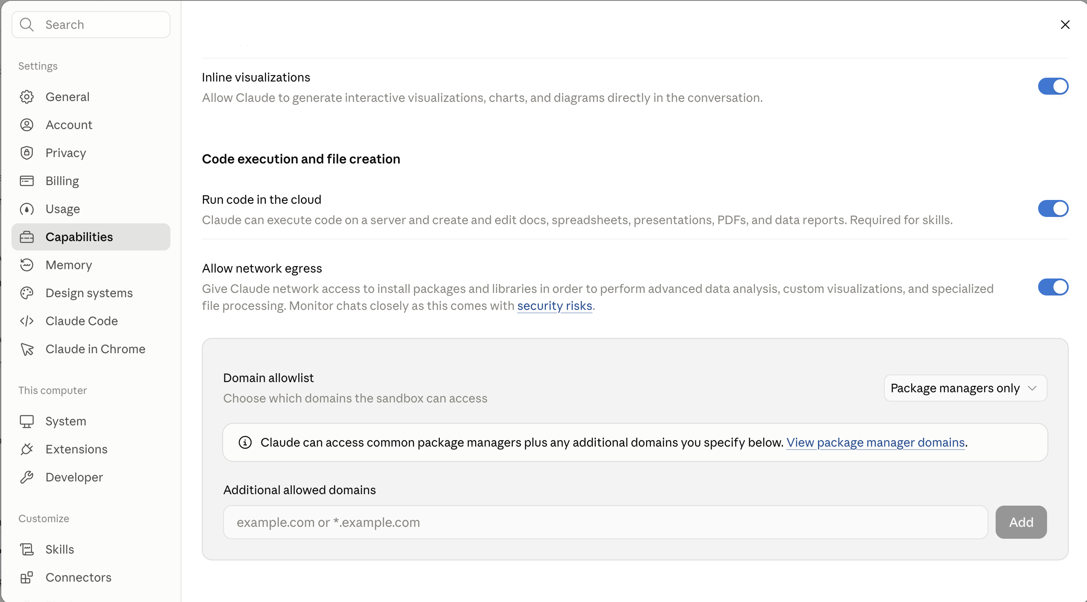Go to Privacy settings
Image resolution: width=1087 pixels, height=602 pixels.
click(x=91, y=153)
